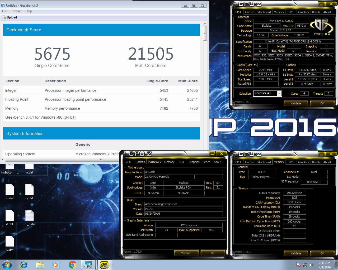Image resolution: width=338 pixels, height=270 pixels.
Task: Switch to Caches tab in CPU-tab CPU-Z window
Action: [x=250, y=12]
